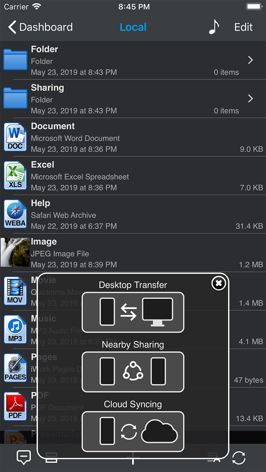
Task: Close the transfer options popup
Action: pos(218,283)
